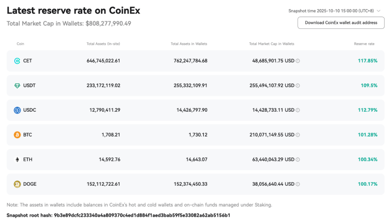Click the USDC coin logo icon
The width and height of the screenshot is (389, 224).
click(17, 110)
